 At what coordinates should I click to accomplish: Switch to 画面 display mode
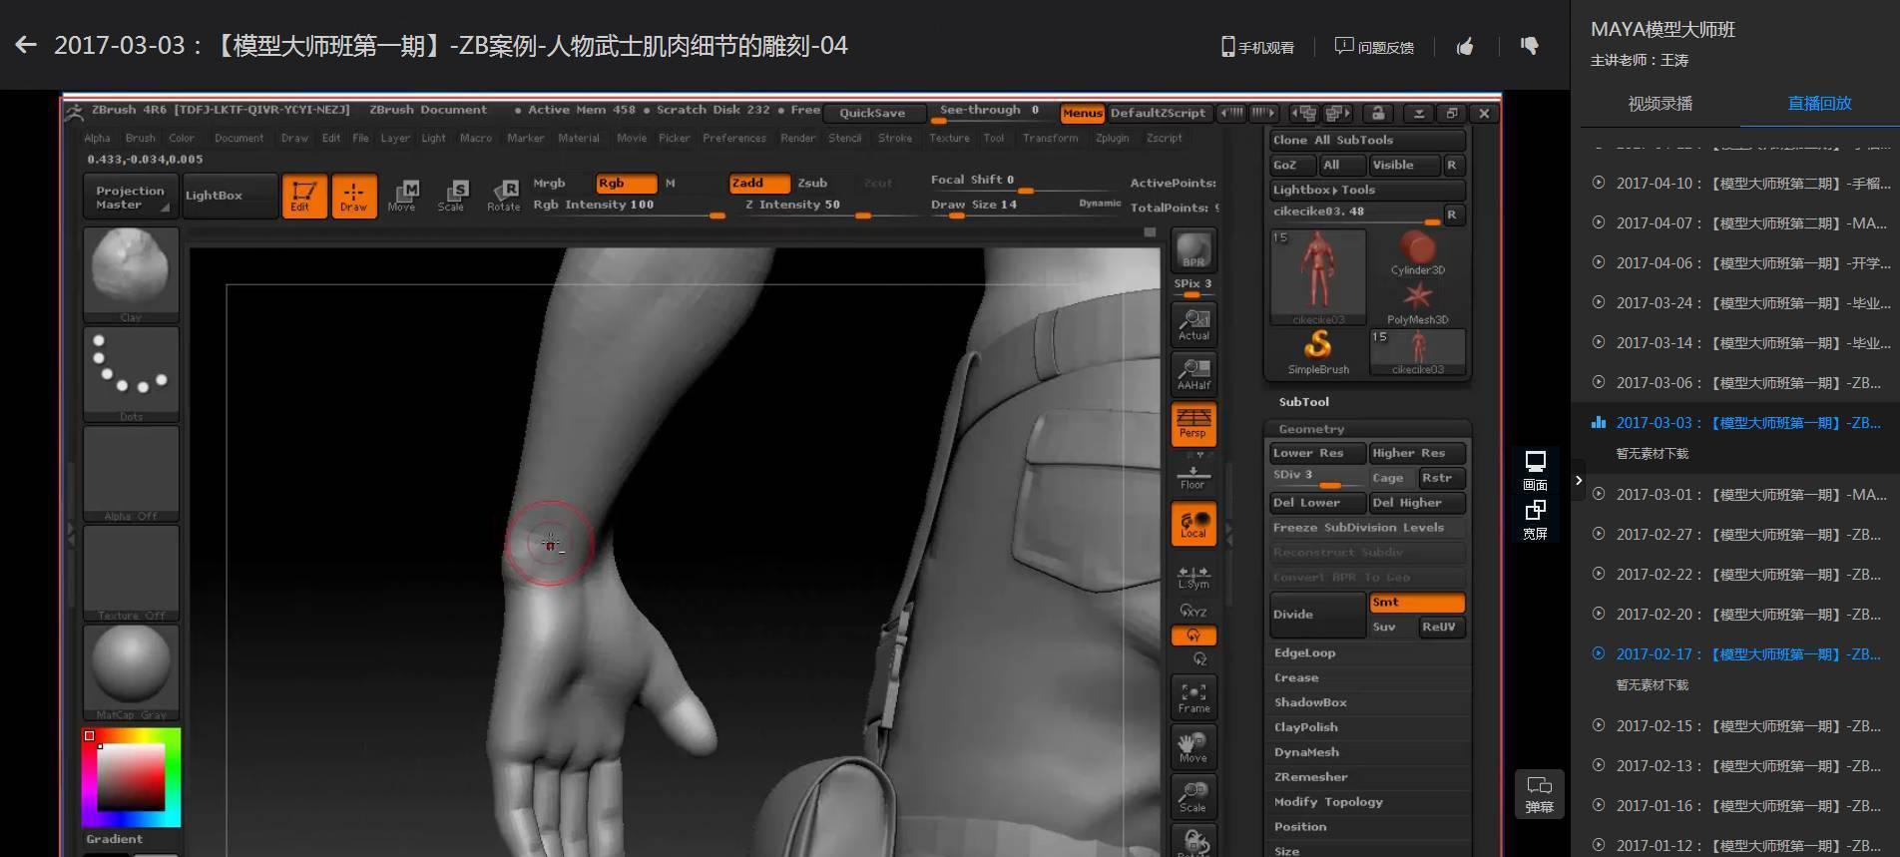[x=1535, y=470]
